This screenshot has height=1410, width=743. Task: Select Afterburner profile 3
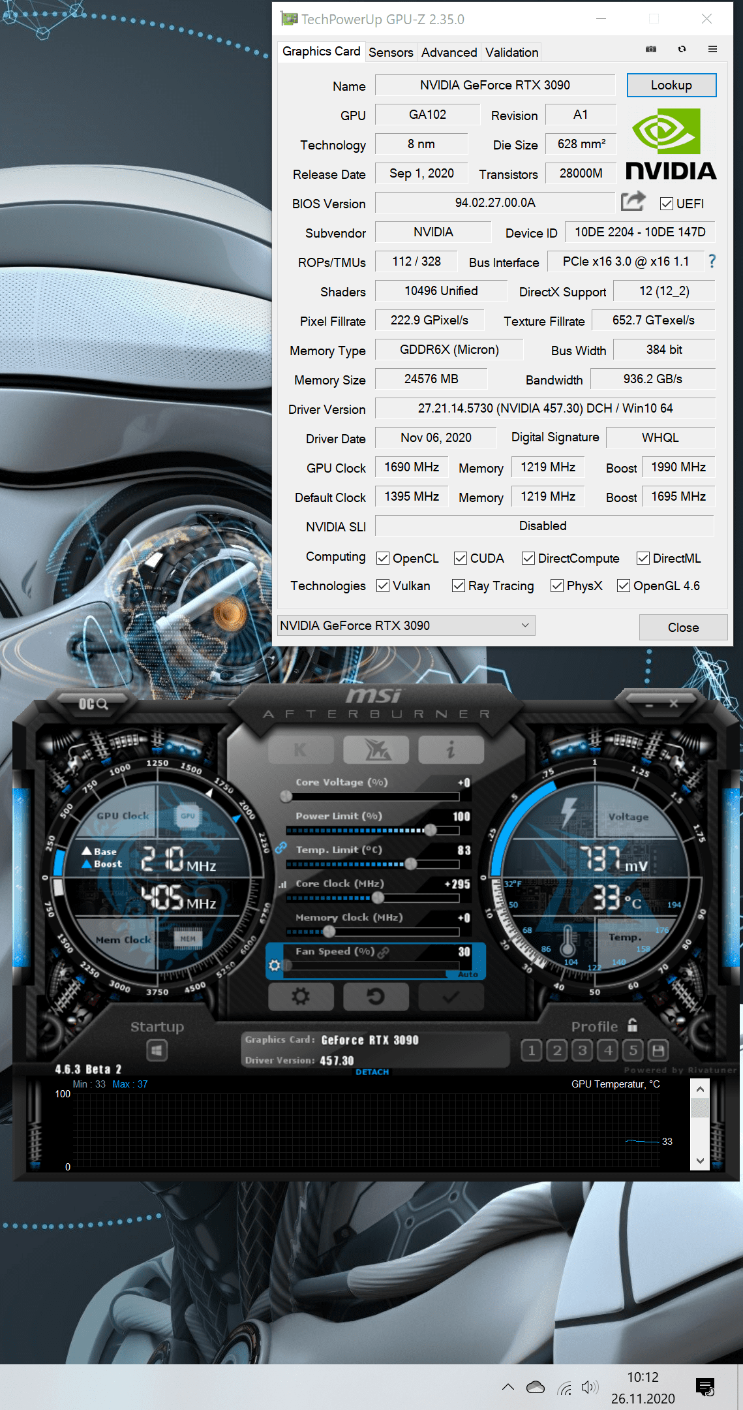pos(583,1050)
